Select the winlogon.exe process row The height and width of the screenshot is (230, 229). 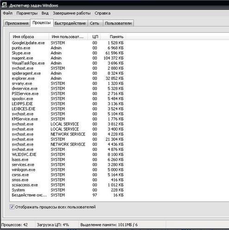tap(68, 169)
